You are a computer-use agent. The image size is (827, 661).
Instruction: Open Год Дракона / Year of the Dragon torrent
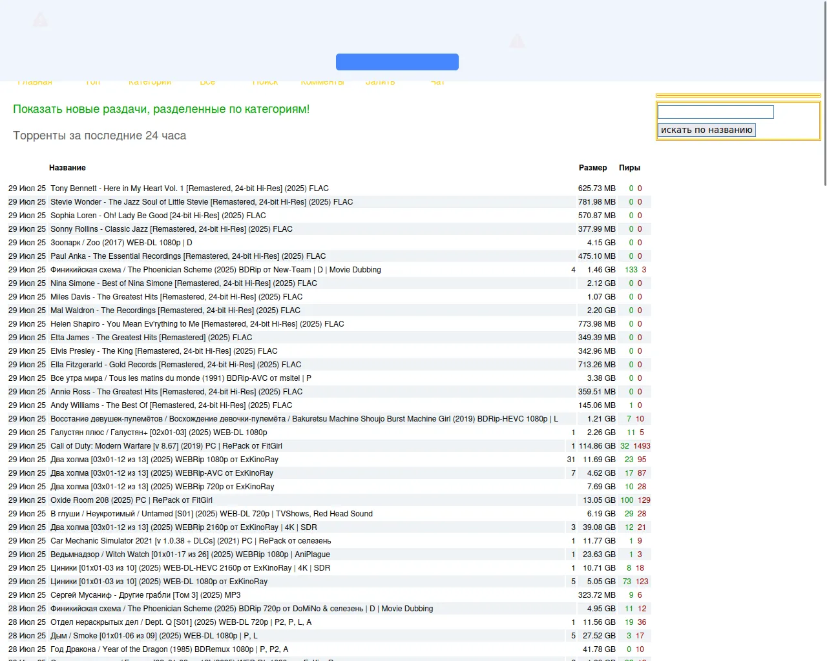pos(169,649)
